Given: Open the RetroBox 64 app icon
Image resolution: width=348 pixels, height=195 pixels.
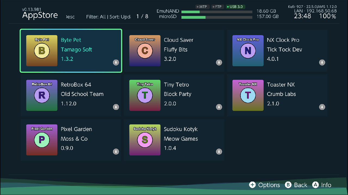Looking at the screenshot, I should (x=42, y=95).
